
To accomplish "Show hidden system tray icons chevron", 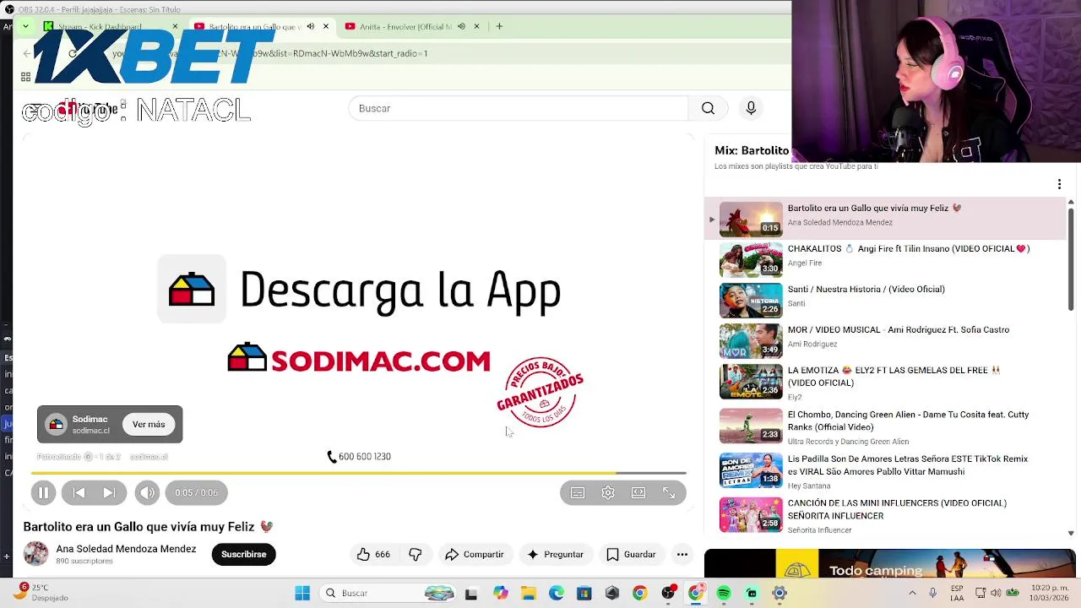I will coord(912,593).
